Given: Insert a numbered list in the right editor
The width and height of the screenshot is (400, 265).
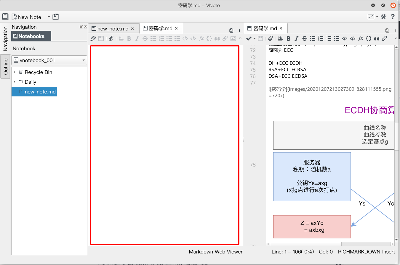Looking at the screenshot, I should pyautogui.click(x=320, y=38).
